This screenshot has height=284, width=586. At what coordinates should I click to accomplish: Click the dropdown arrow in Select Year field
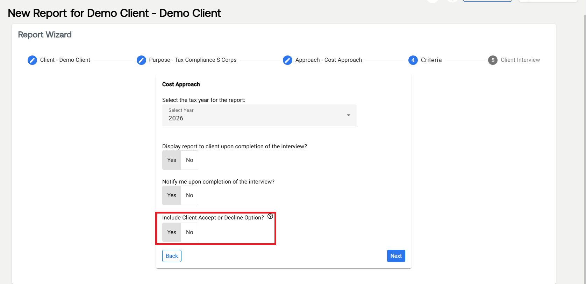coord(349,115)
